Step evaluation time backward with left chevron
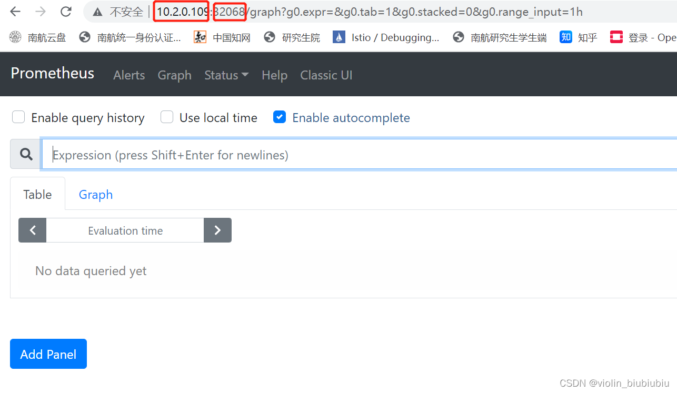Image resolution: width=677 pixels, height=393 pixels. tap(33, 230)
